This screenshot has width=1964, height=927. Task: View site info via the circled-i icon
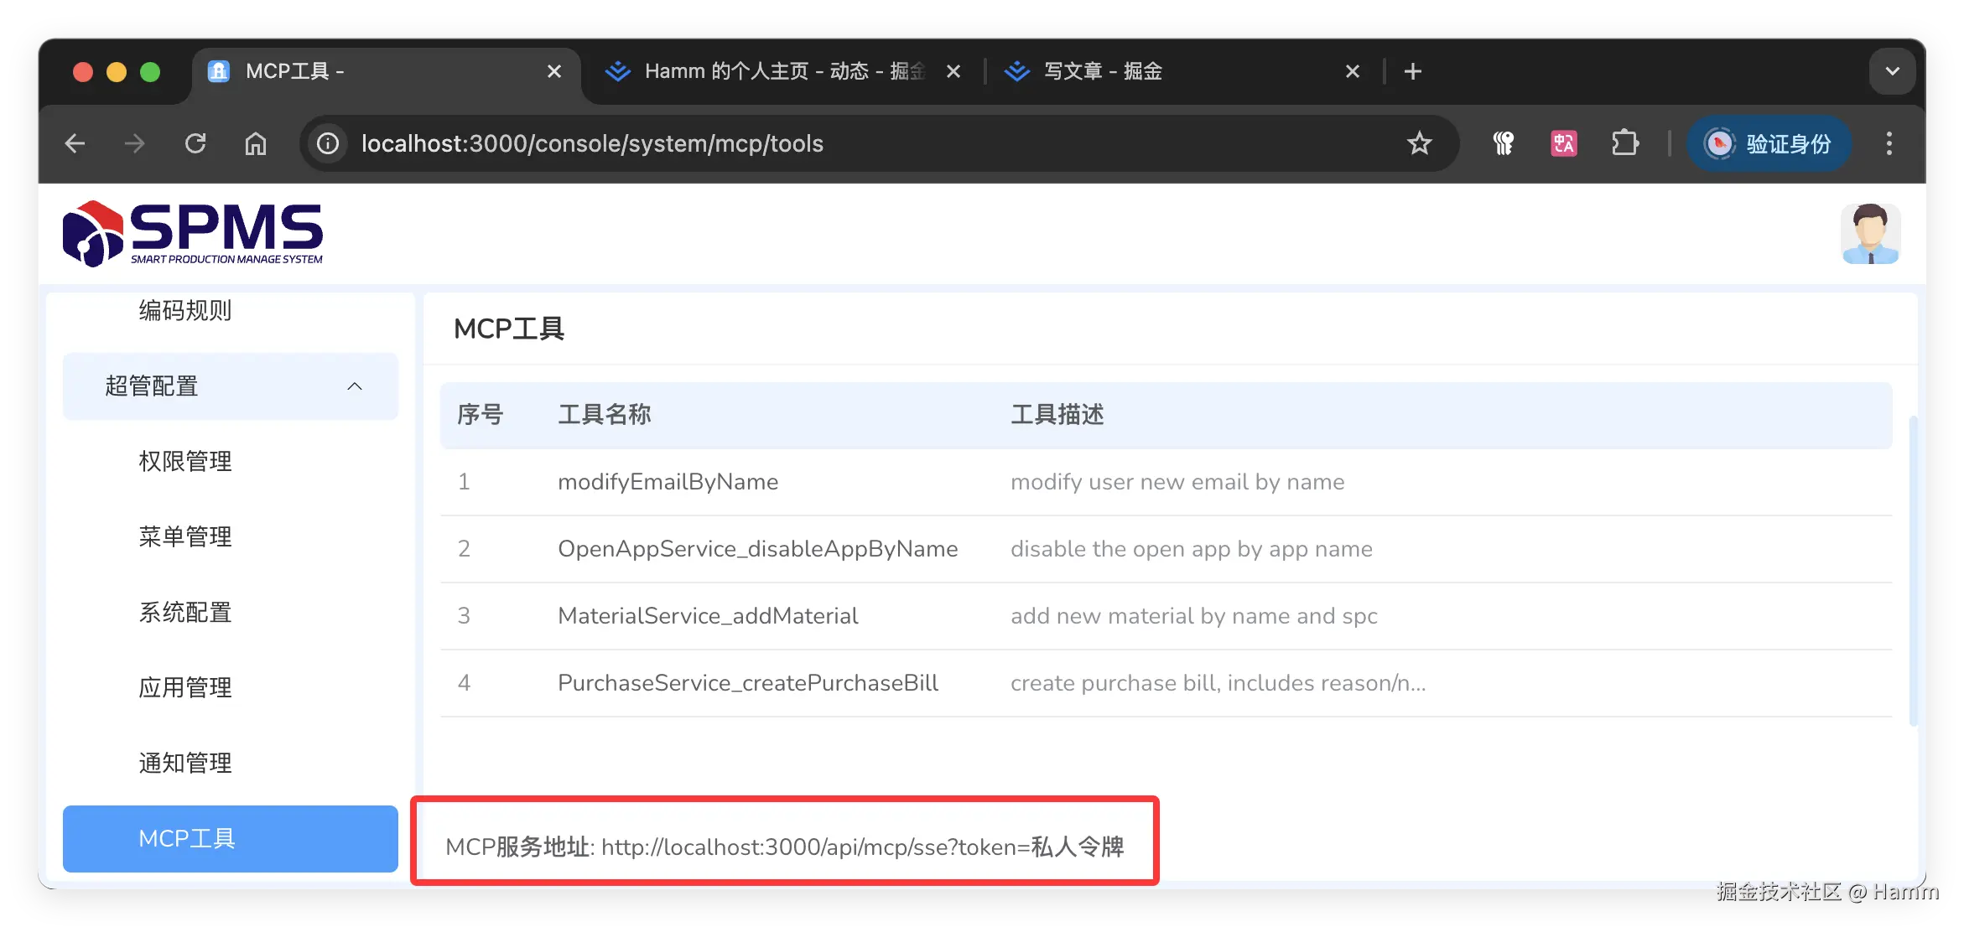327,143
